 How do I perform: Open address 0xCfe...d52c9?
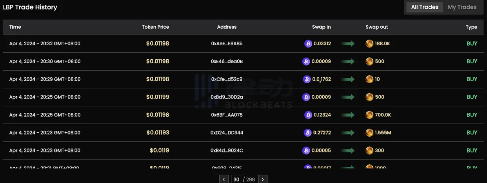point(227,79)
